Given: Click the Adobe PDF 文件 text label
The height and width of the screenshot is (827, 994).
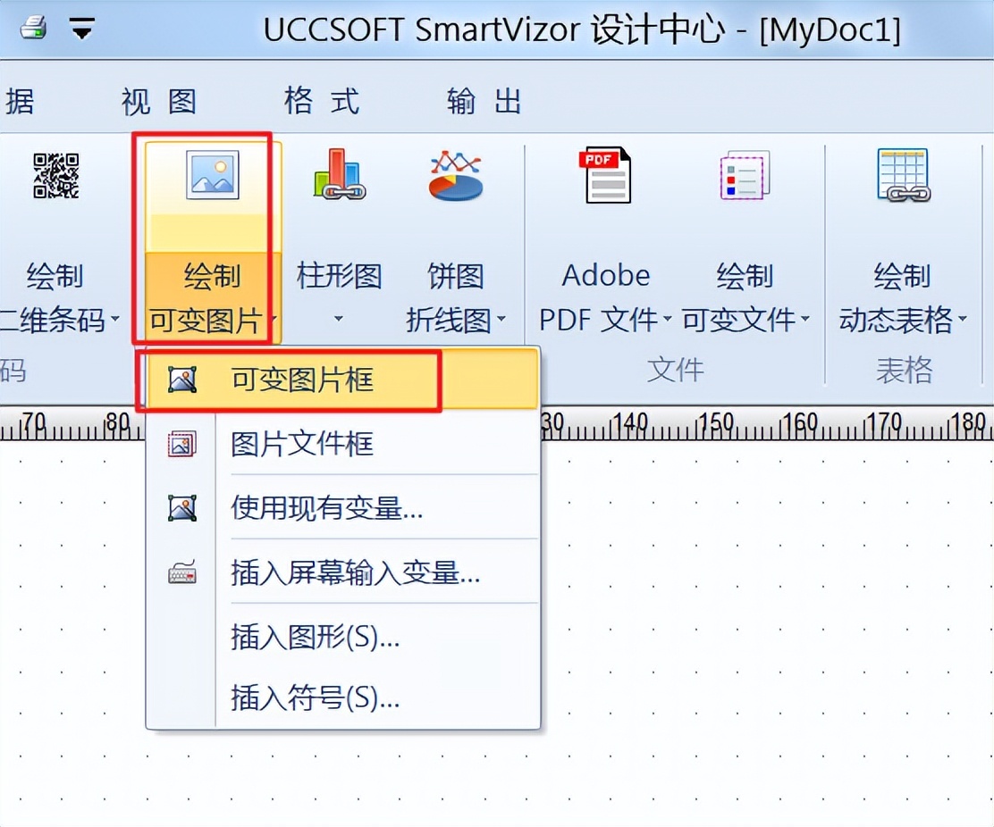Looking at the screenshot, I should pos(598,297).
